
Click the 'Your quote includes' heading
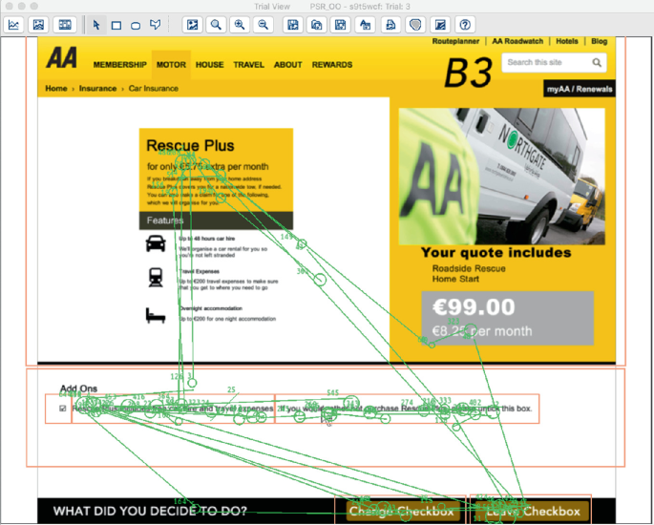pos(496,253)
